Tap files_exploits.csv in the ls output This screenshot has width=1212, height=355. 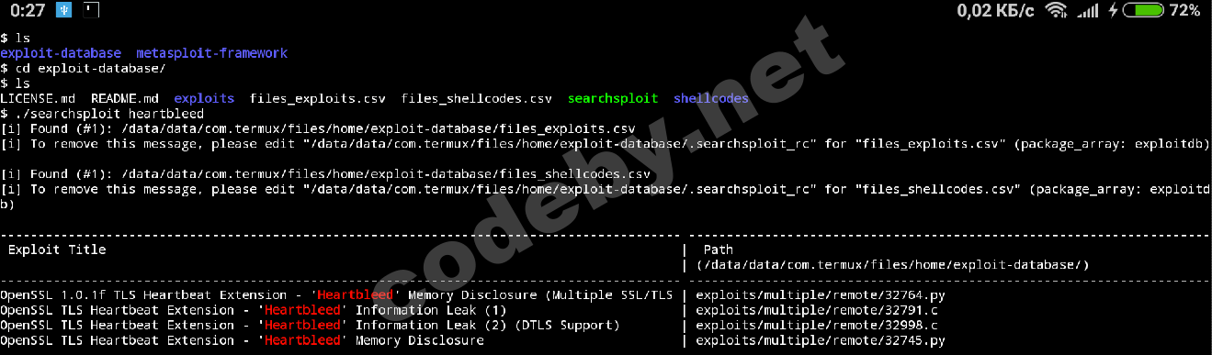318,98
